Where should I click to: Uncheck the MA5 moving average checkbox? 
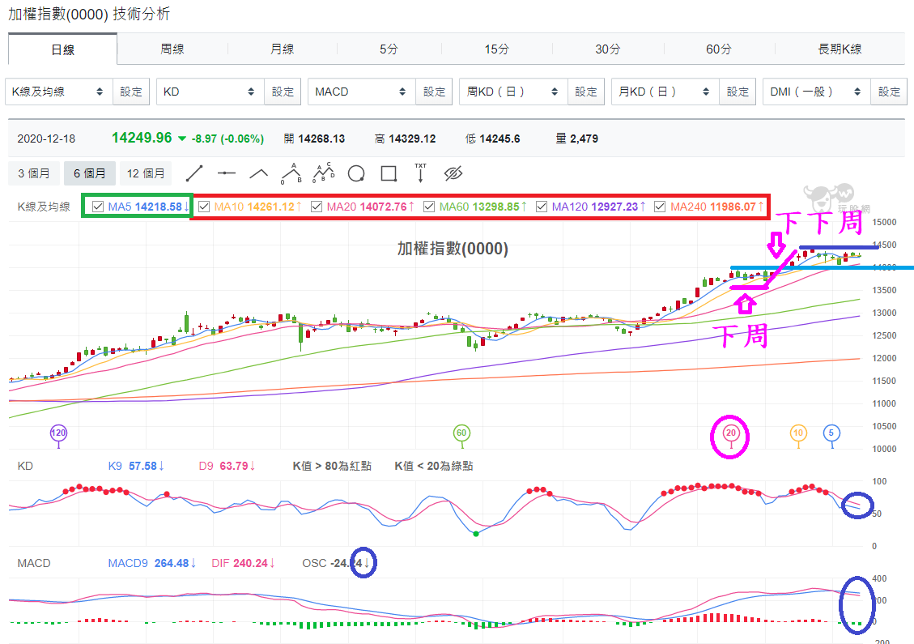pyautogui.click(x=98, y=207)
